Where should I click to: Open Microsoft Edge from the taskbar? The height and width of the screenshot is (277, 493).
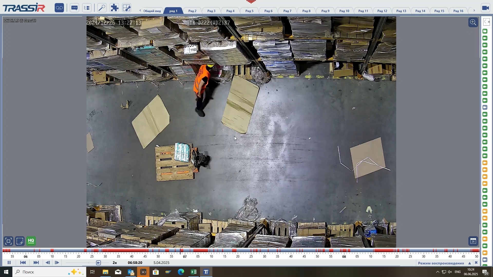[x=181, y=272]
